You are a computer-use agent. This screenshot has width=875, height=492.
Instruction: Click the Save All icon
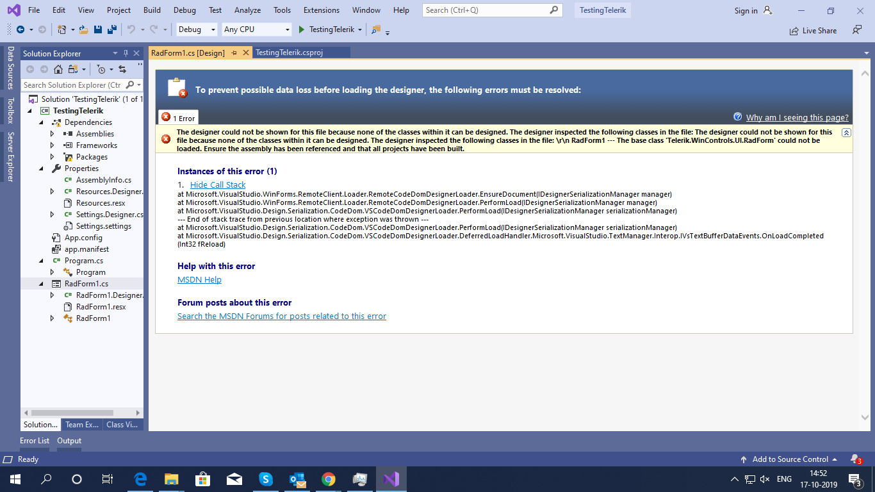pos(111,29)
